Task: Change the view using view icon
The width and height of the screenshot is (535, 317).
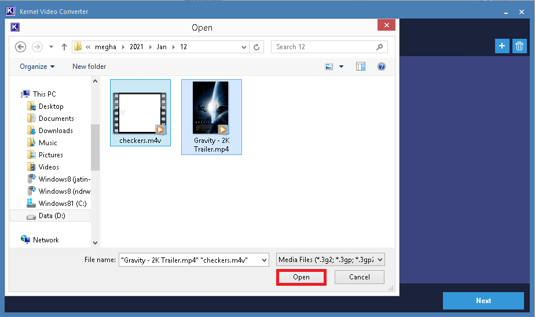Action: (329, 67)
